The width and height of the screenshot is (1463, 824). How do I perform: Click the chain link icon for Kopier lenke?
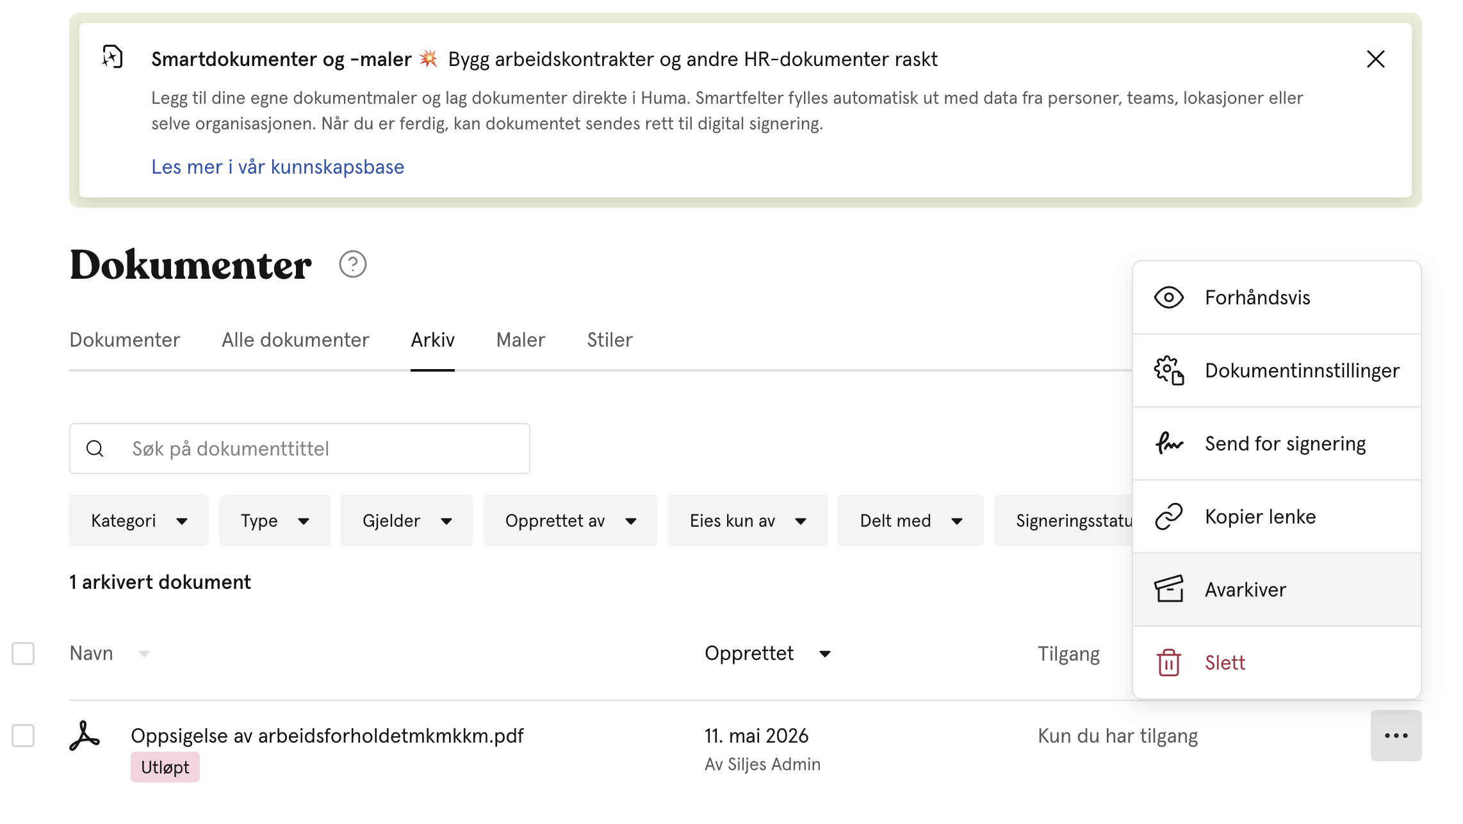coord(1168,516)
